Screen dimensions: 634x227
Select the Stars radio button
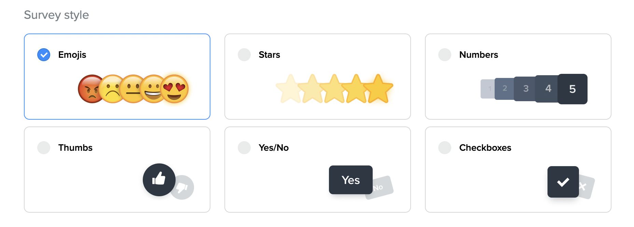[x=244, y=55]
